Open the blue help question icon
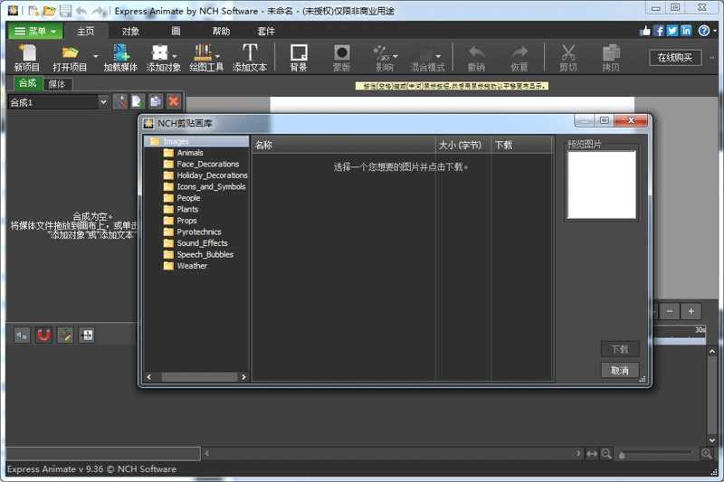This screenshot has width=724, height=482. tap(704, 31)
